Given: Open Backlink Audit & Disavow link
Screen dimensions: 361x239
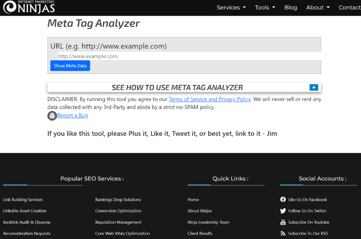Looking at the screenshot, I should [x=27, y=222].
